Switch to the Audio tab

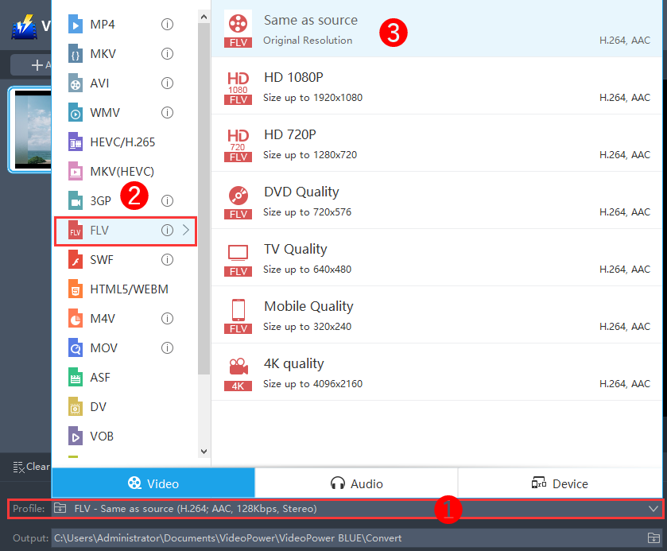point(356,483)
